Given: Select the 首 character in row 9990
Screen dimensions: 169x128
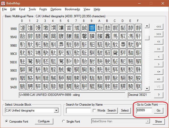Looking at the screenshot, I should [x=69, y=28].
